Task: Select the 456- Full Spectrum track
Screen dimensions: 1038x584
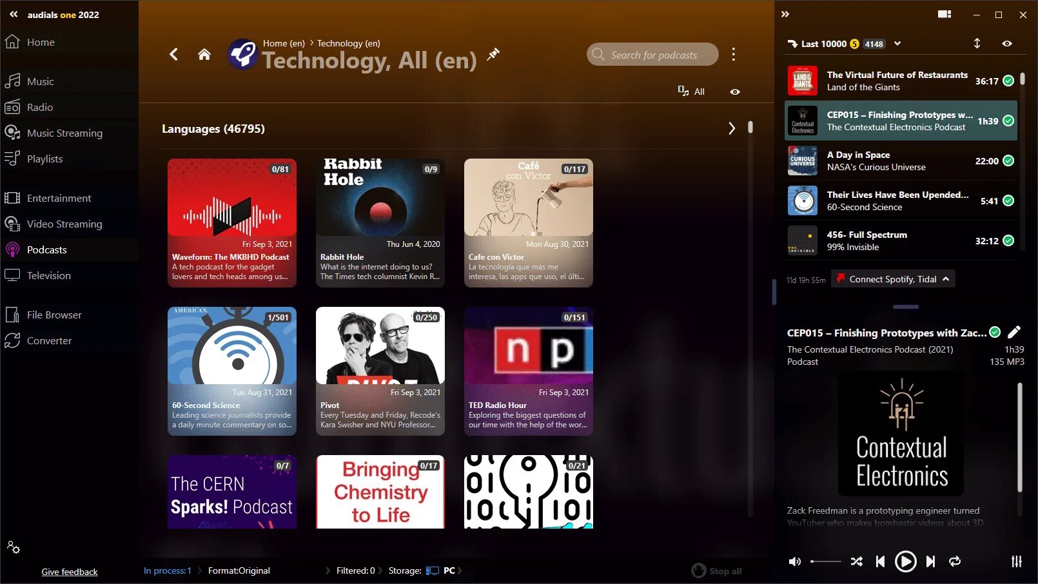Action: pos(901,240)
